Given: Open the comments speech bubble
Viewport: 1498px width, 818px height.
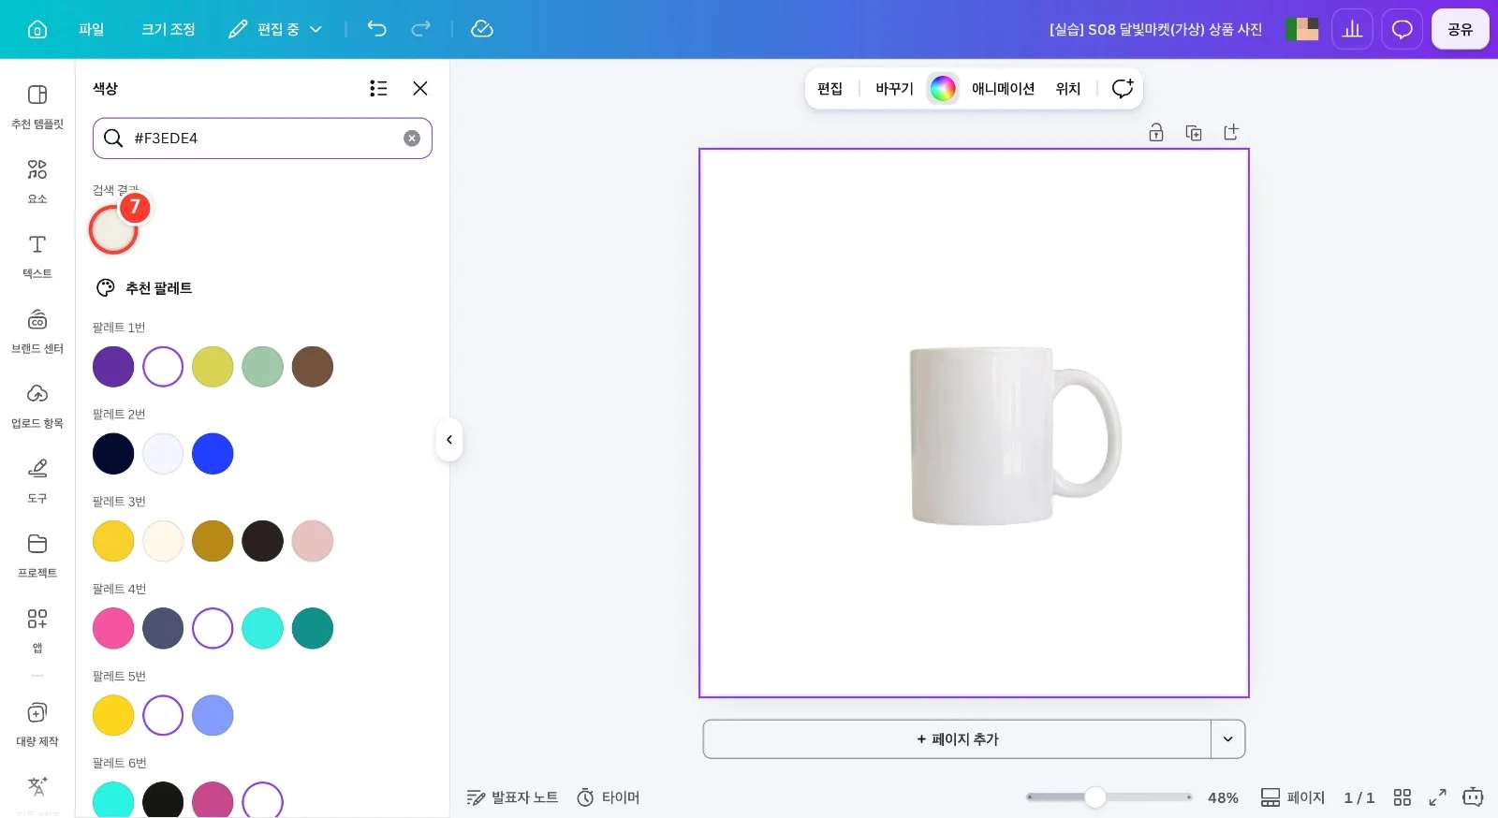Looking at the screenshot, I should (1402, 29).
